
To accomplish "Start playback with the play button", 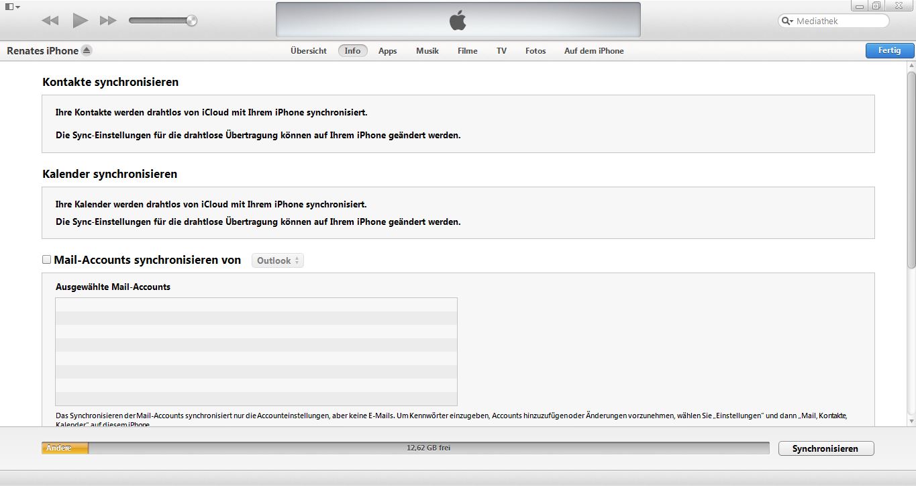I will pos(81,21).
